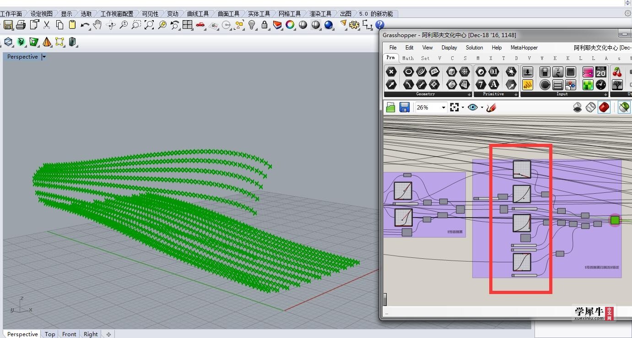Select the Gradient input component icon

coord(588,72)
